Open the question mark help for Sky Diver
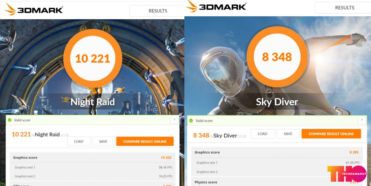371x186 pixels. (362, 120)
